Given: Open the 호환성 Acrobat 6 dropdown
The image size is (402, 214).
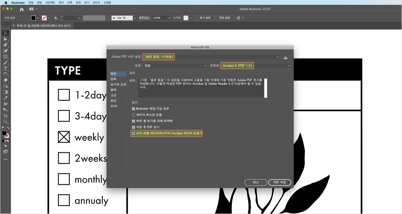Looking at the screenshot, I should click(256, 66).
